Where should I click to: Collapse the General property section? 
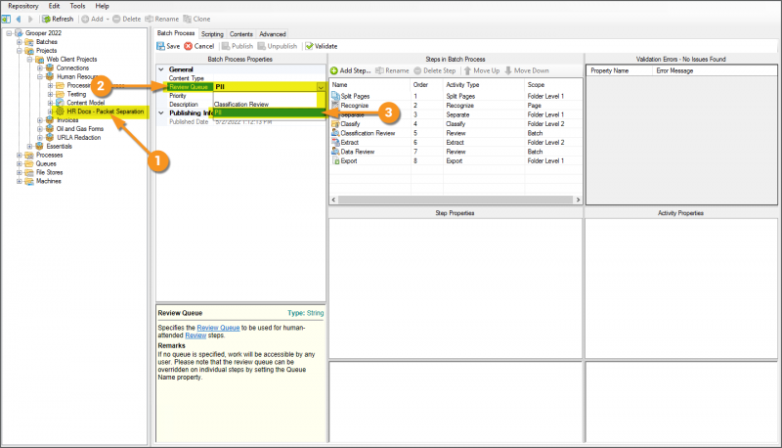pyautogui.click(x=161, y=69)
